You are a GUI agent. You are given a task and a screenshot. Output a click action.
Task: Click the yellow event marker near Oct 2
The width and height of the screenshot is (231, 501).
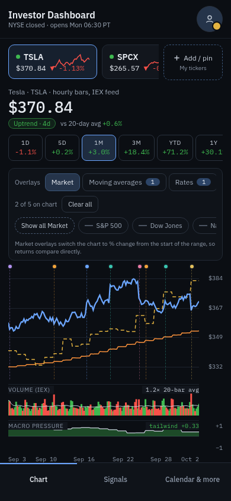click(192, 267)
